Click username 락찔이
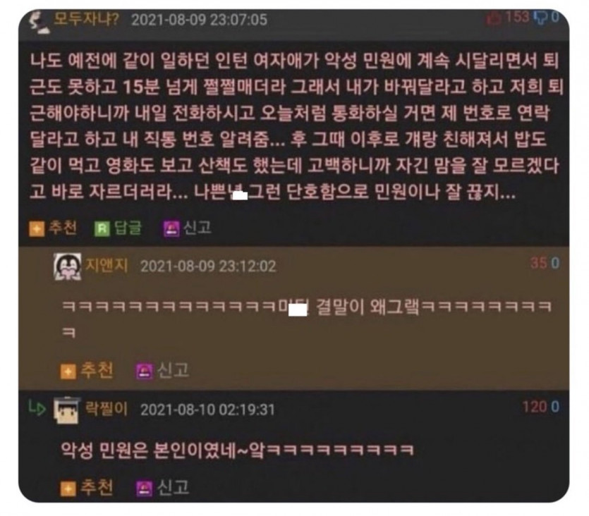 [107, 408]
